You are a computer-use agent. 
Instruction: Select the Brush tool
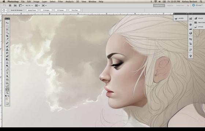7,46
